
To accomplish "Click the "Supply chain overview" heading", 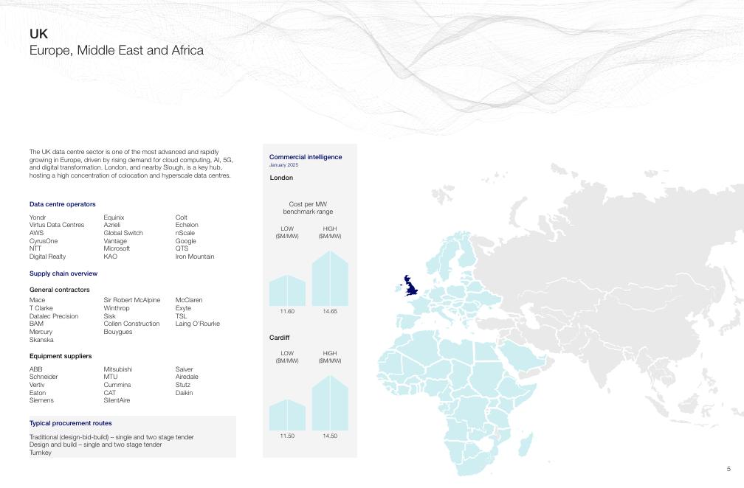I will [63, 273].
